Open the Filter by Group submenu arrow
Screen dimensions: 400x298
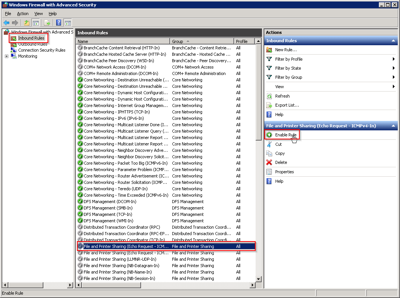click(394, 77)
